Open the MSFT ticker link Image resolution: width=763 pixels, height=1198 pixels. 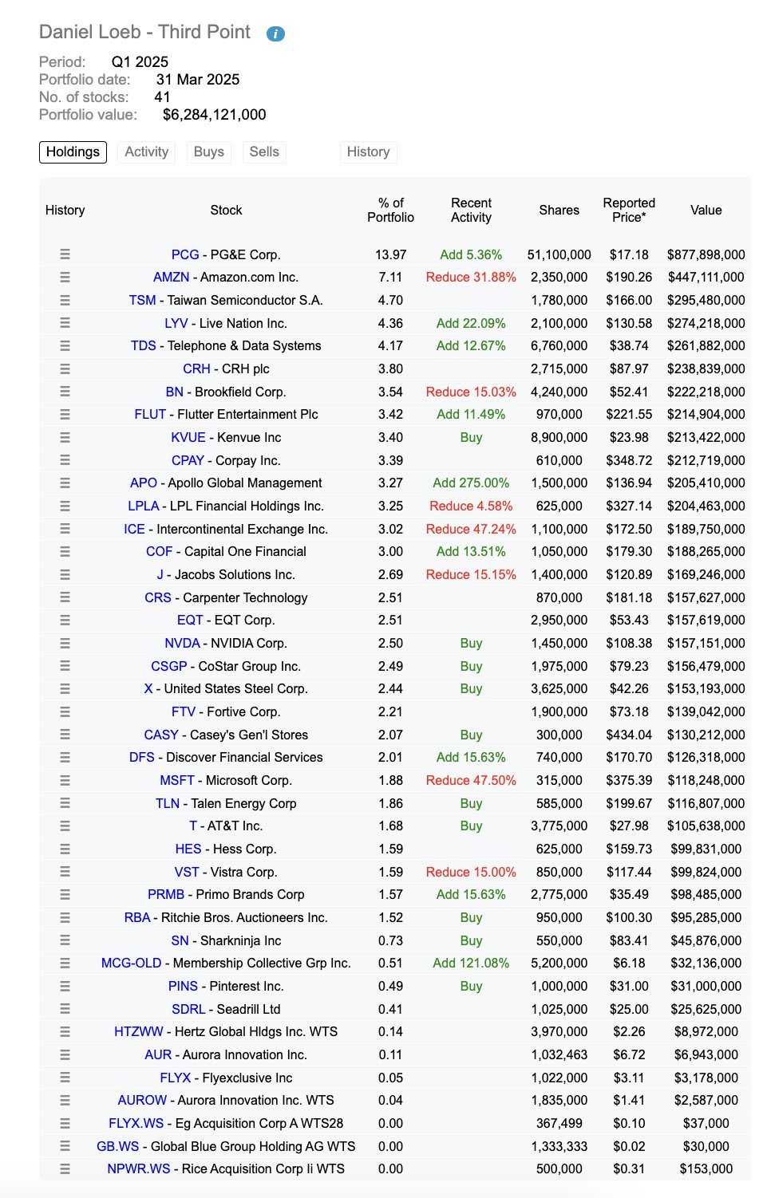click(x=177, y=780)
